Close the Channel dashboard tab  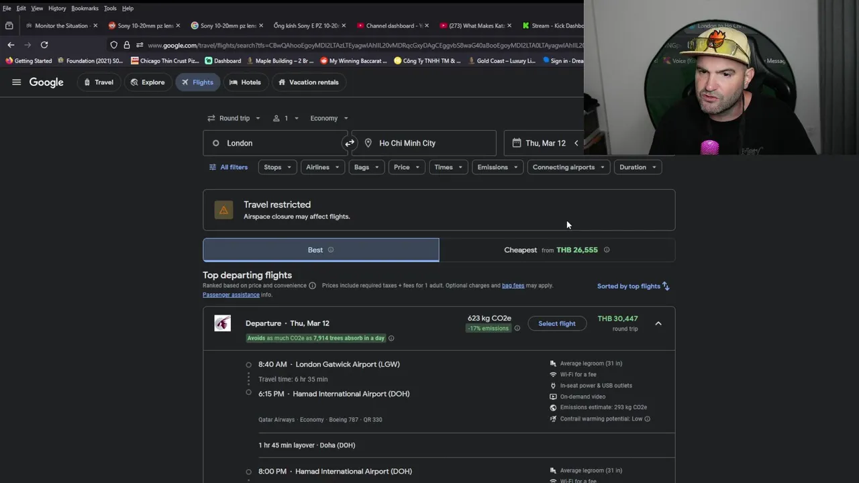pos(427,25)
